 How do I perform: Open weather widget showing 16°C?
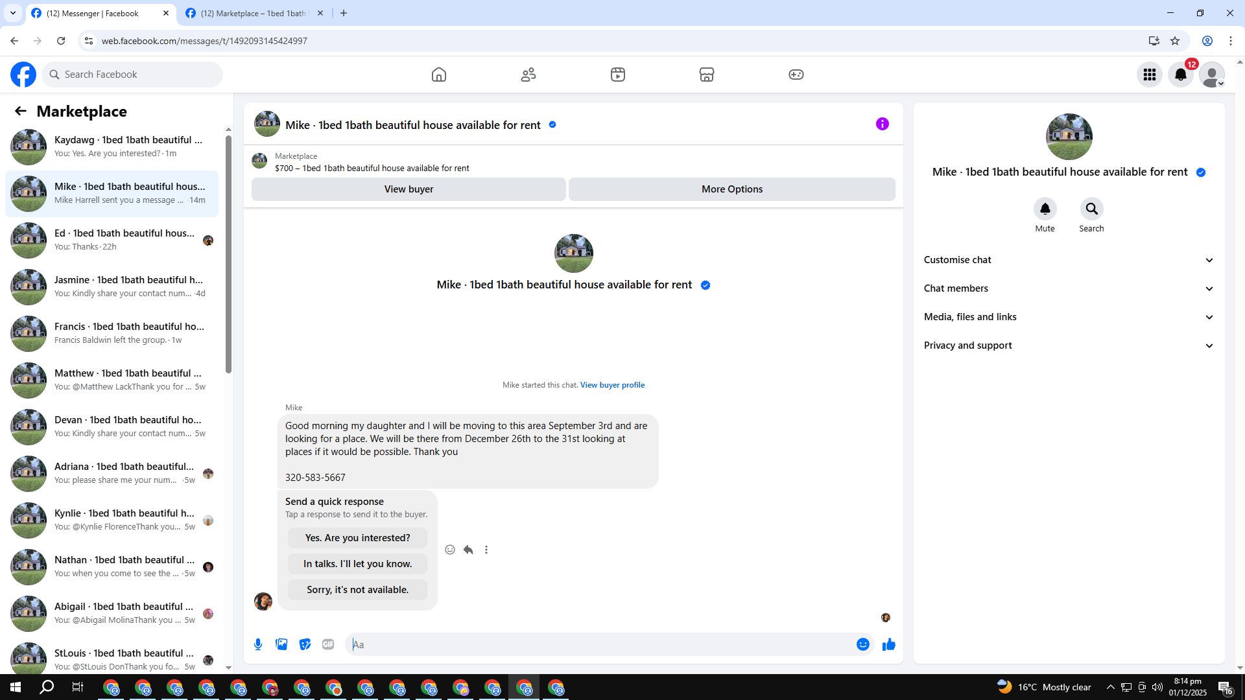(x=1044, y=687)
